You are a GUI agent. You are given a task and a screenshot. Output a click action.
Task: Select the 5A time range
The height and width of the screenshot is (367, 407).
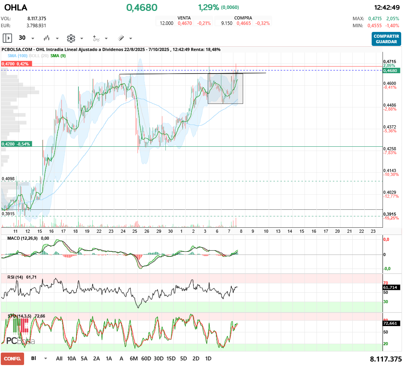[84, 359]
